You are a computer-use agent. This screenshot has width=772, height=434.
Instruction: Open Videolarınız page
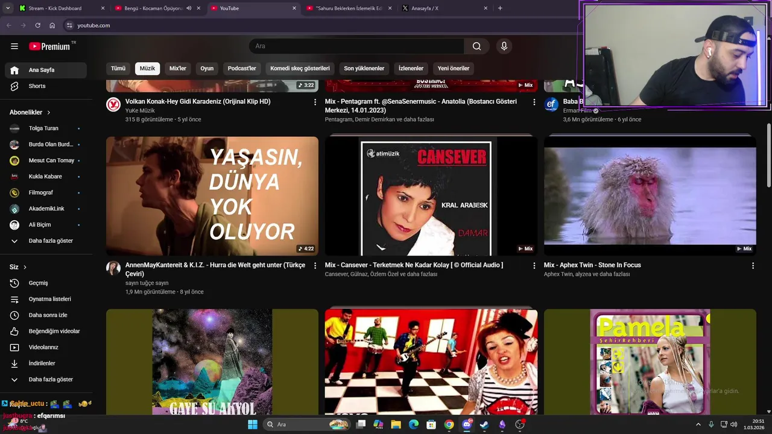46,347
